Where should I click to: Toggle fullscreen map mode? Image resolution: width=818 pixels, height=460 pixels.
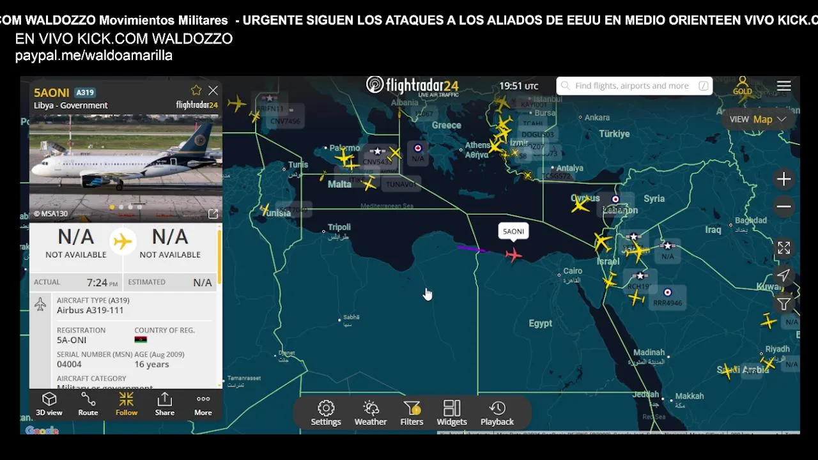point(783,248)
